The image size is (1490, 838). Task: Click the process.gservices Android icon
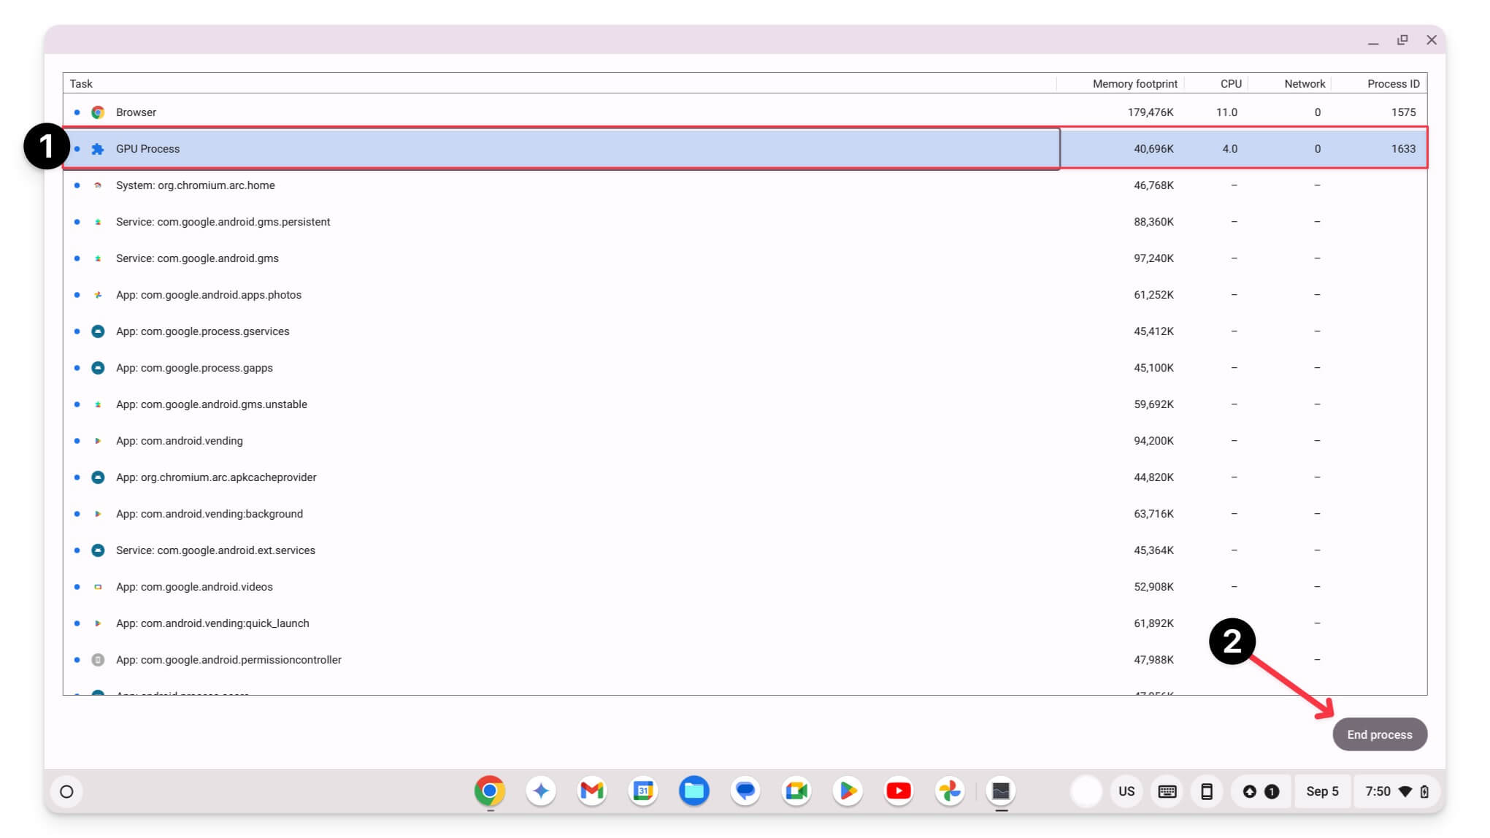pyautogui.click(x=98, y=331)
